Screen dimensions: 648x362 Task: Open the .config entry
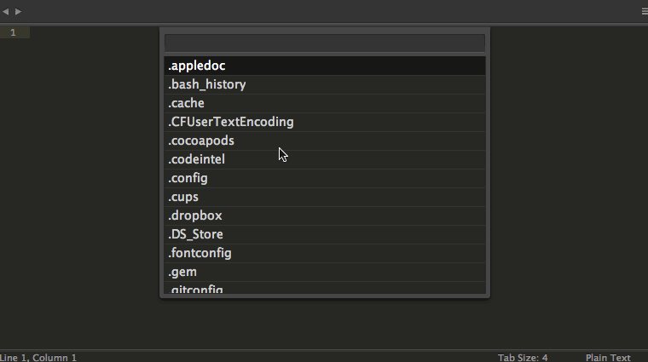coord(325,178)
